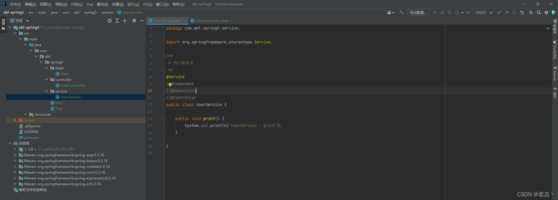Click Git Update Project blue arrow

click(x=491, y=12)
